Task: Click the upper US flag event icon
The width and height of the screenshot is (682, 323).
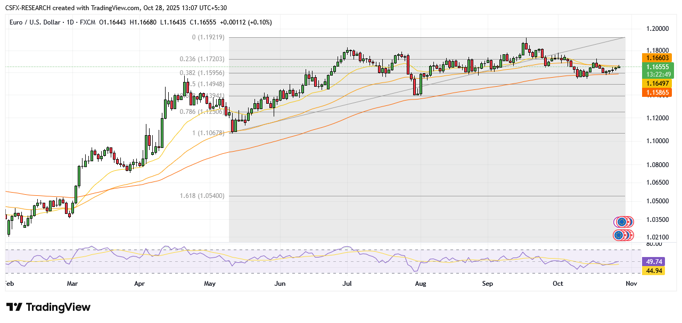Action: click(x=628, y=222)
